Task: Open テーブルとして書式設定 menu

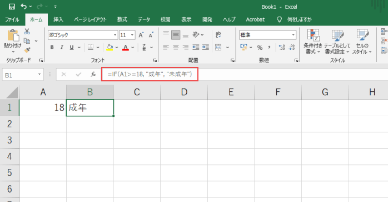Action: 337,42
